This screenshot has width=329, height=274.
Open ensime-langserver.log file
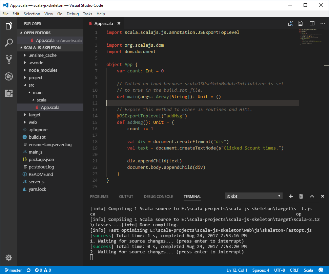click(x=50, y=144)
